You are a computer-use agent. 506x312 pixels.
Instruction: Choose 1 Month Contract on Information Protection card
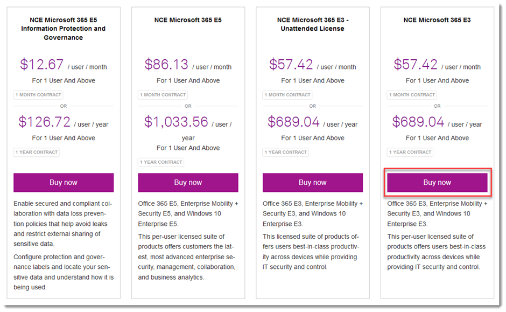pos(38,95)
